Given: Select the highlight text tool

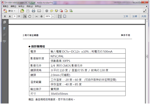Looking at the screenshot, I should click(x=56, y=11).
